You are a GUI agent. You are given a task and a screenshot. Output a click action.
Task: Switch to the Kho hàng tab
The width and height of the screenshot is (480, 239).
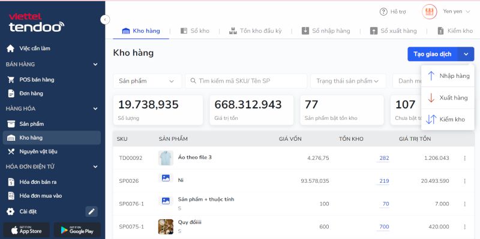141,31
